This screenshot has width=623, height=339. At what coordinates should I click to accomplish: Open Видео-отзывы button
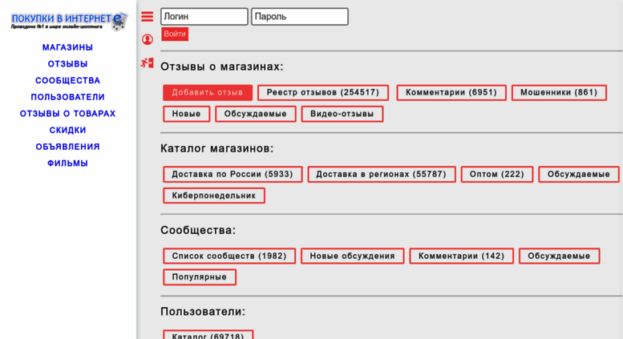[x=342, y=114]
